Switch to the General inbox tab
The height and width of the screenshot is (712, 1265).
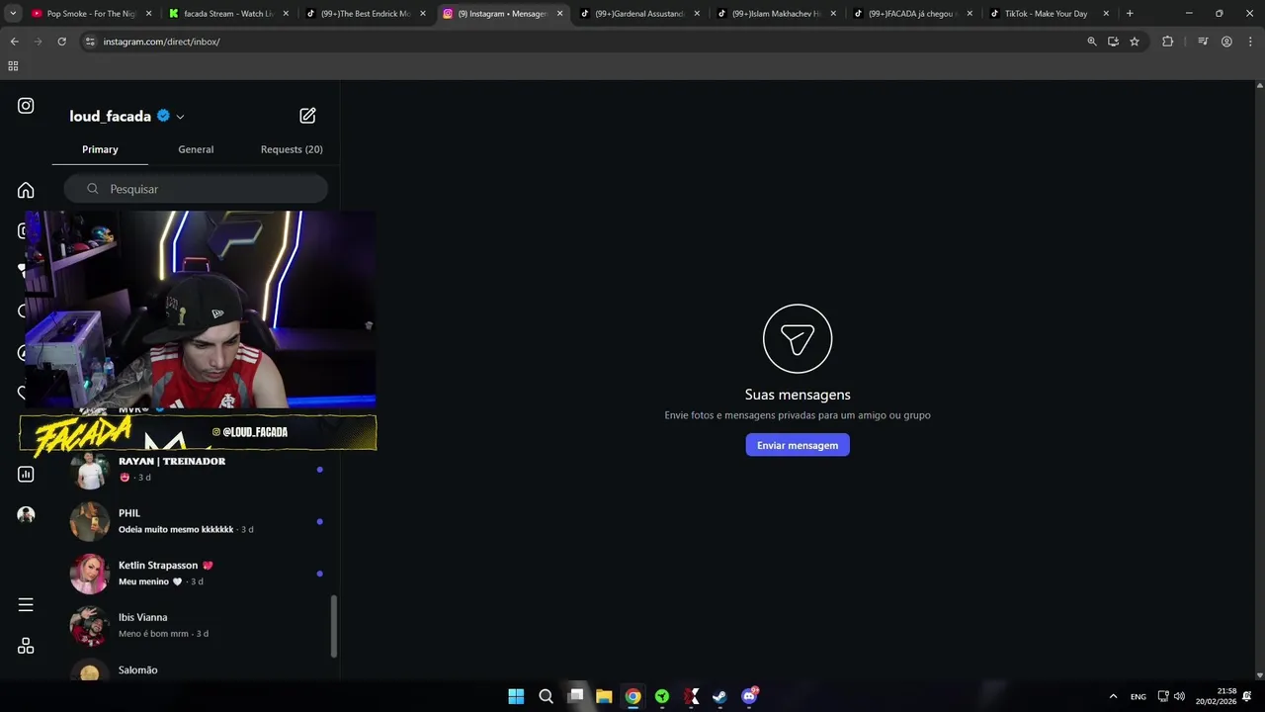click(x=196, y=149)
